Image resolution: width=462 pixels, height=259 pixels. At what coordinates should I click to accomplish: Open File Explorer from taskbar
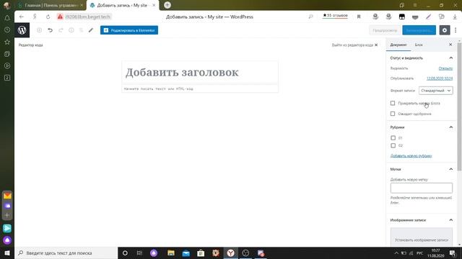(x=171, y=253)
